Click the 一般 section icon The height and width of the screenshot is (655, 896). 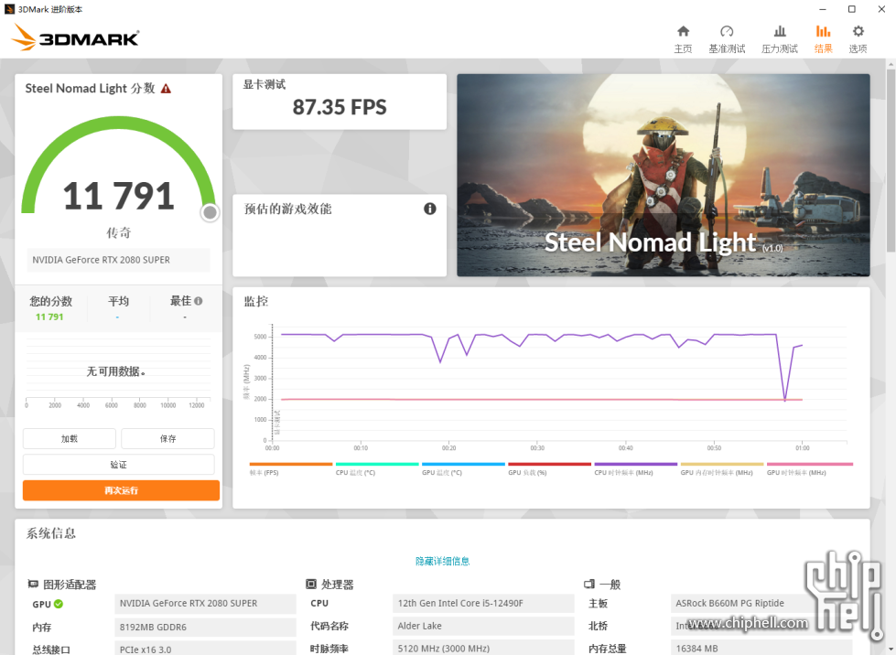click(589, 585)
